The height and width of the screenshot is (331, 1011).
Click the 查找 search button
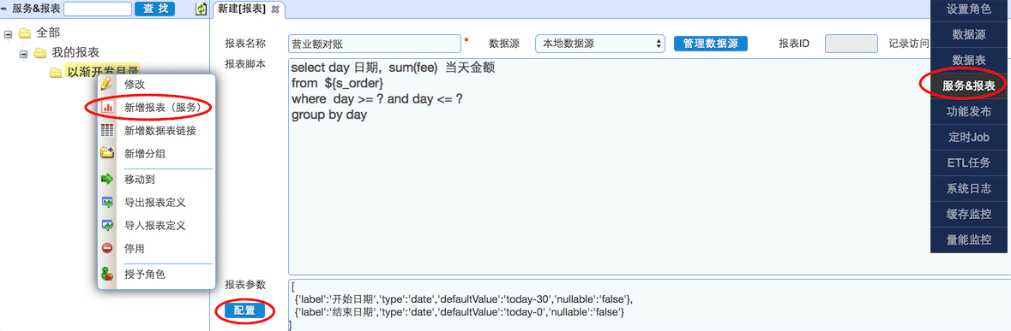(x=154, y=9)
